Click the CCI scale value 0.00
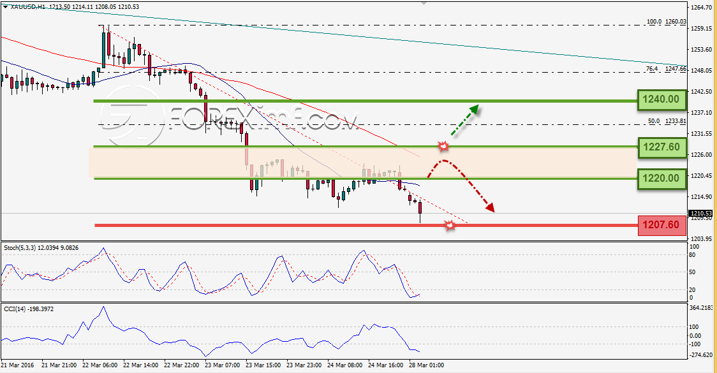 695,336
